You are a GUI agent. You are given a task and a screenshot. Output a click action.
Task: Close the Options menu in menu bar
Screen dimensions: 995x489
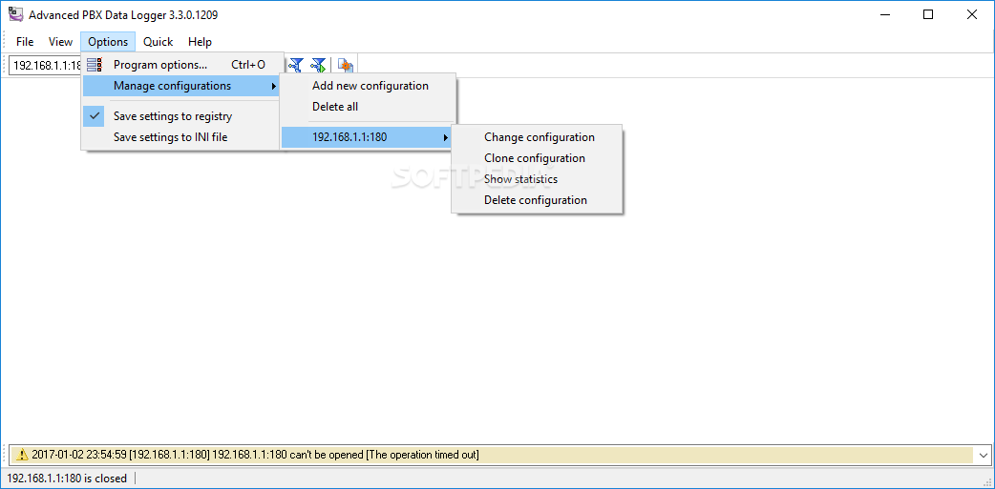click(x=108, y=42)
